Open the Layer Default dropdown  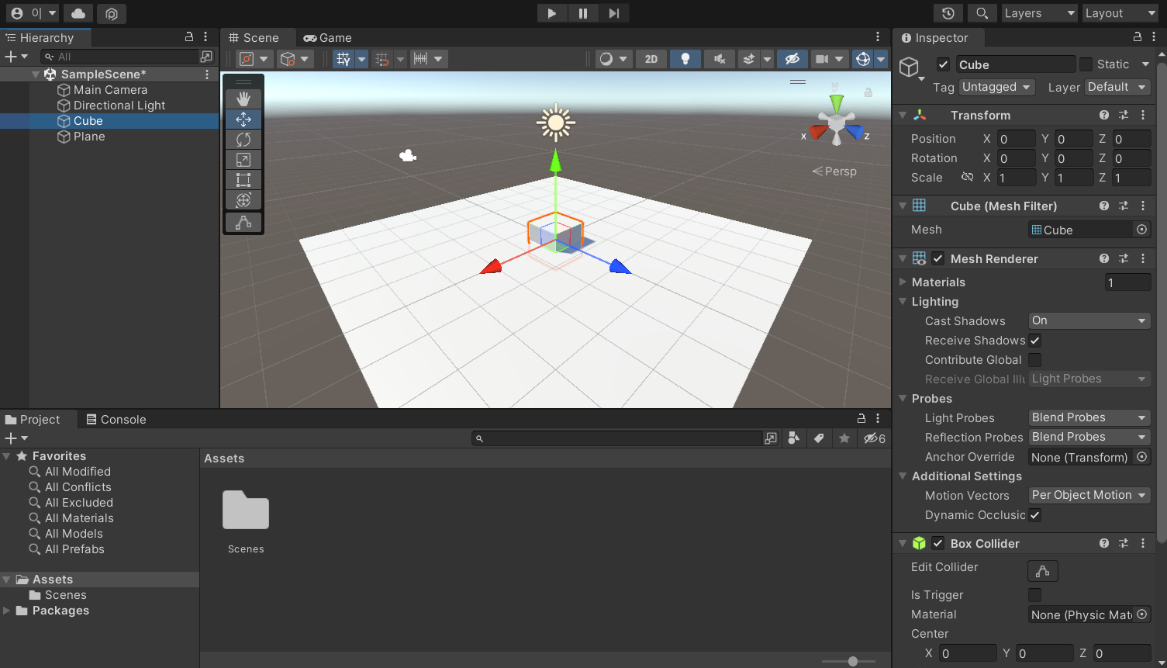tap(1117, 87)
